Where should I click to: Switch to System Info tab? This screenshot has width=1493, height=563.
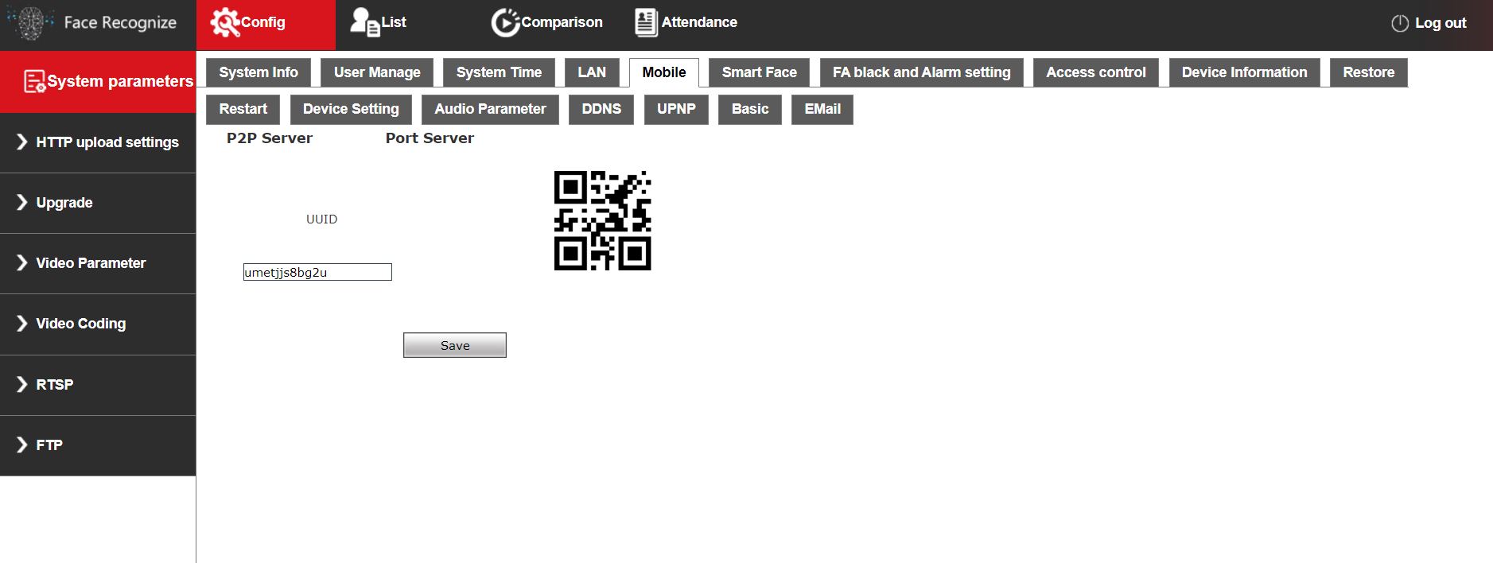click(x=259, y=72)
